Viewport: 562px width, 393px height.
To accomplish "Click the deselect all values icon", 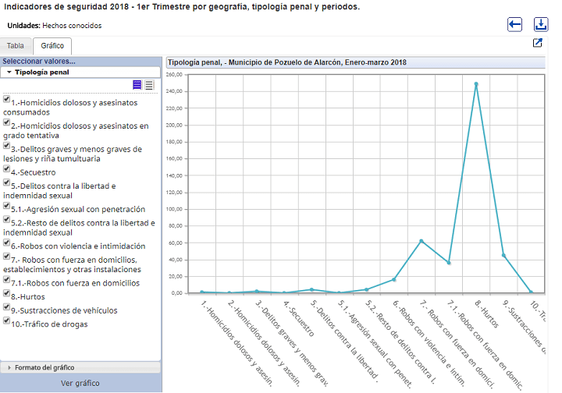I will pyautogui.click(x=149, y=85).
